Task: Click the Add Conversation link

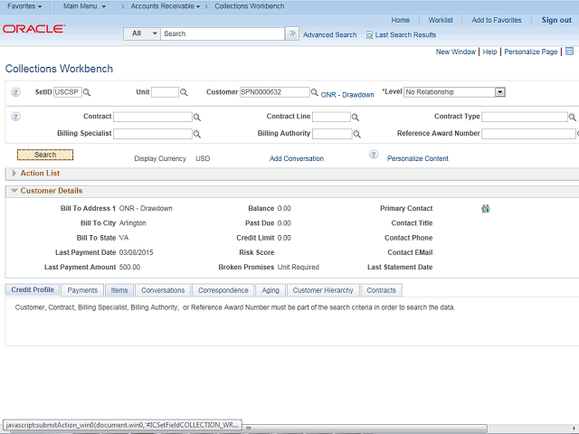Action: (296, 158)
